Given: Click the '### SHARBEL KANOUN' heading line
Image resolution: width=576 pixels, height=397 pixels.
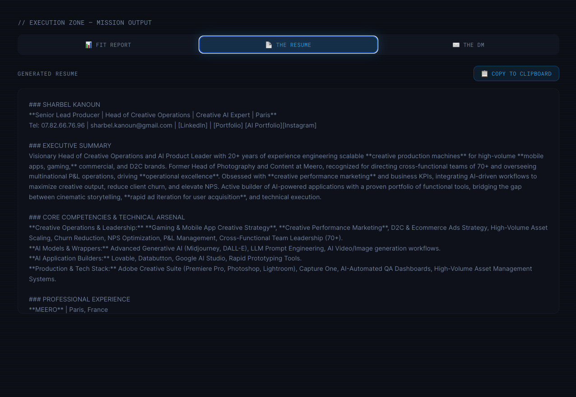Looking at the screenshot, I should tap(65, 105).
